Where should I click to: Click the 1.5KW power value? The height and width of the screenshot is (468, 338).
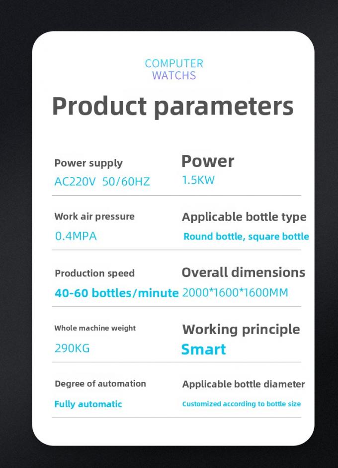pyautogui.click(x=198, y=180)
